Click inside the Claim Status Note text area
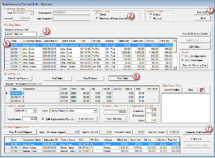The image size is (215, 158). click(185, 108)
